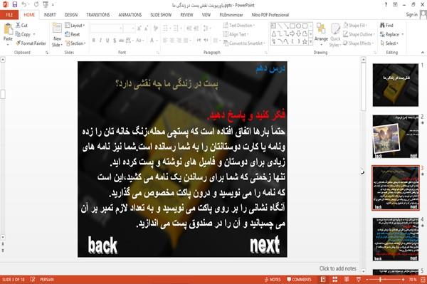Click Convert to SmartArt
This screenshot has width=427, height=284.
tap(244, 43)
